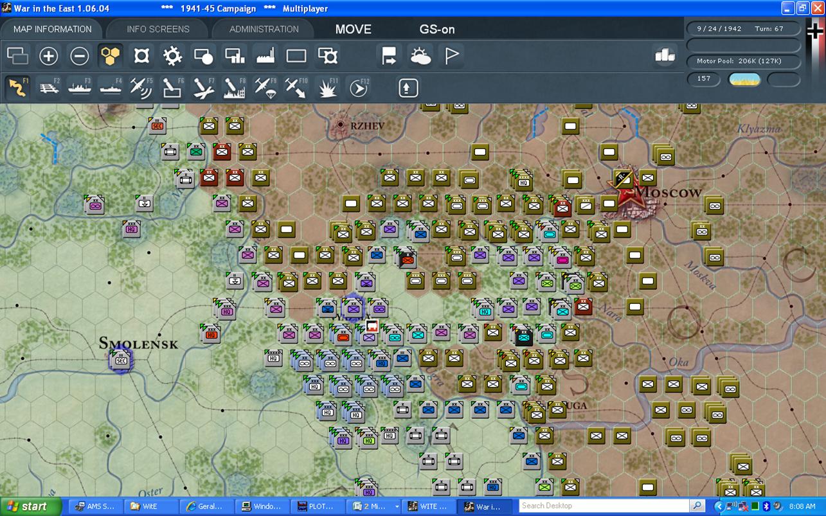Click the Rzhev city marker
The height and width of the screenshot is (516, 826).
pos(341,125)
